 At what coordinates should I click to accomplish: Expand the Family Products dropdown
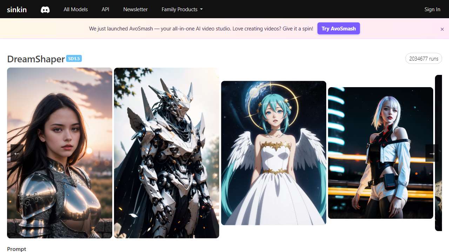182,9
